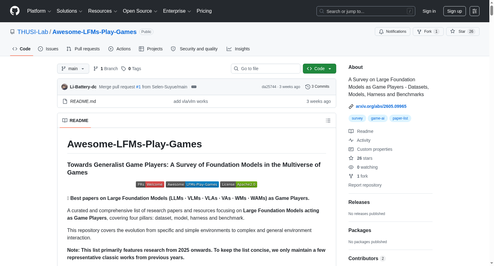The height and width of the screenshot is (266, 494).
Task: Expand the Resources menu
Action: tap(103, 11)
